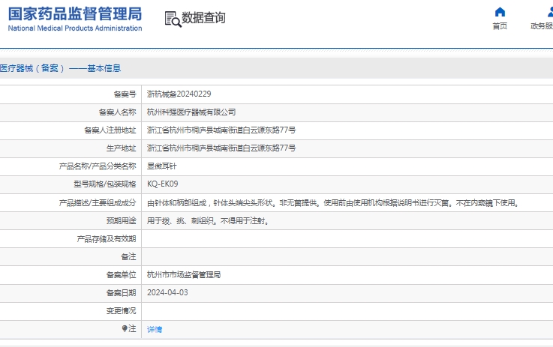
Task: Click the 产品名称/产品分类名称 label
Action: click(98, 166)
